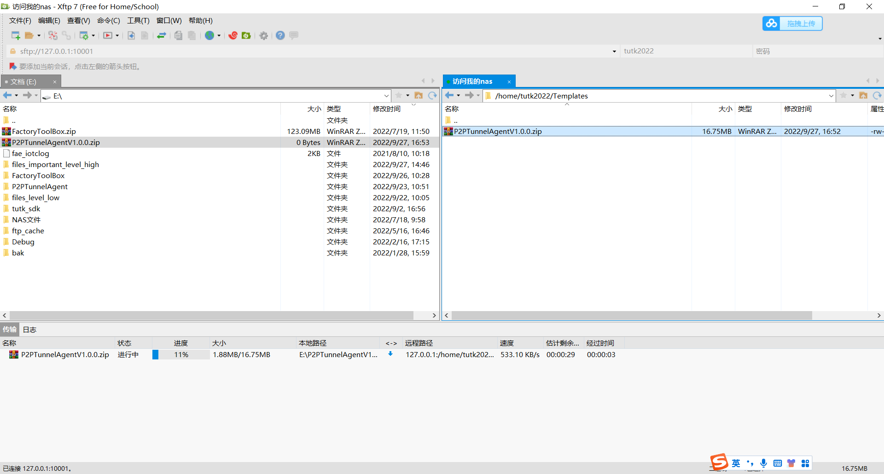Click the new session toolbar icon
The image size is (884, 474).
point(15,35)
